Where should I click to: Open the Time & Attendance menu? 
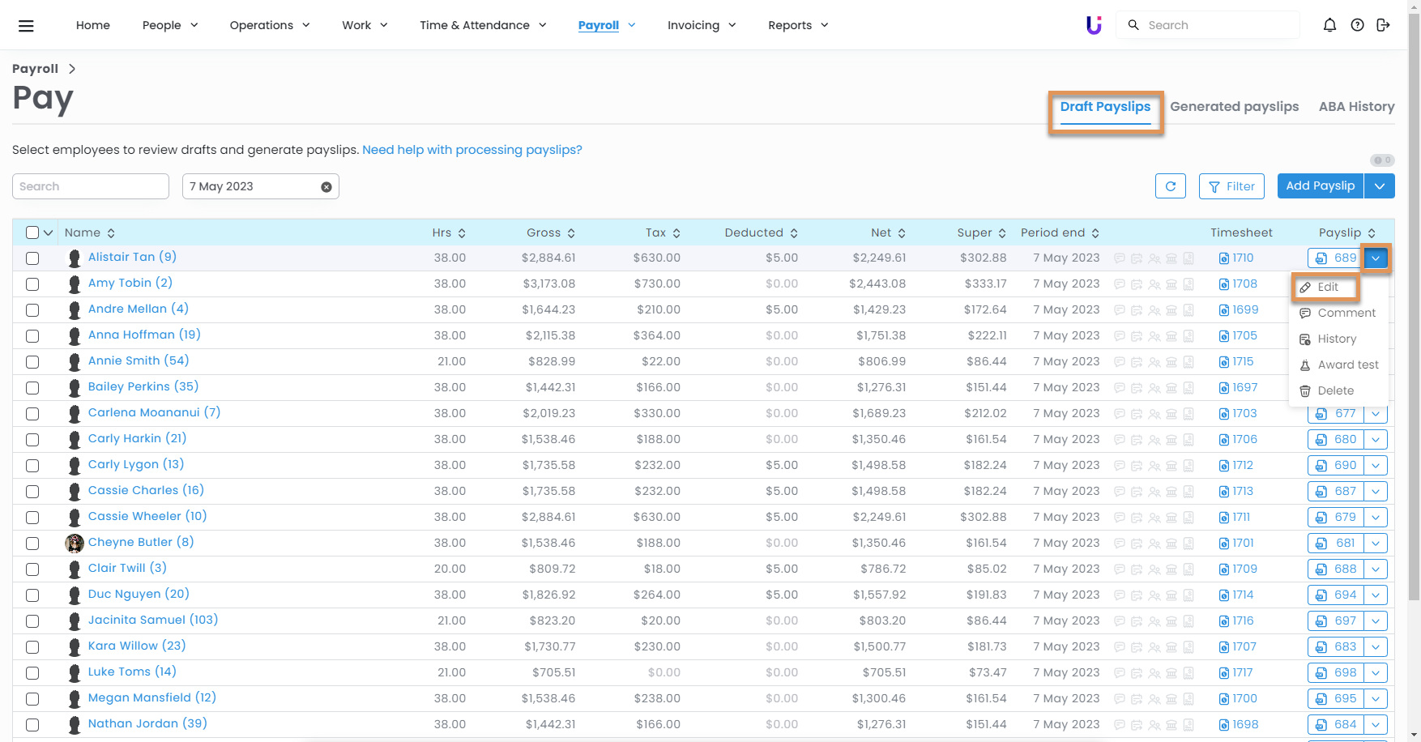click(483, 25)
